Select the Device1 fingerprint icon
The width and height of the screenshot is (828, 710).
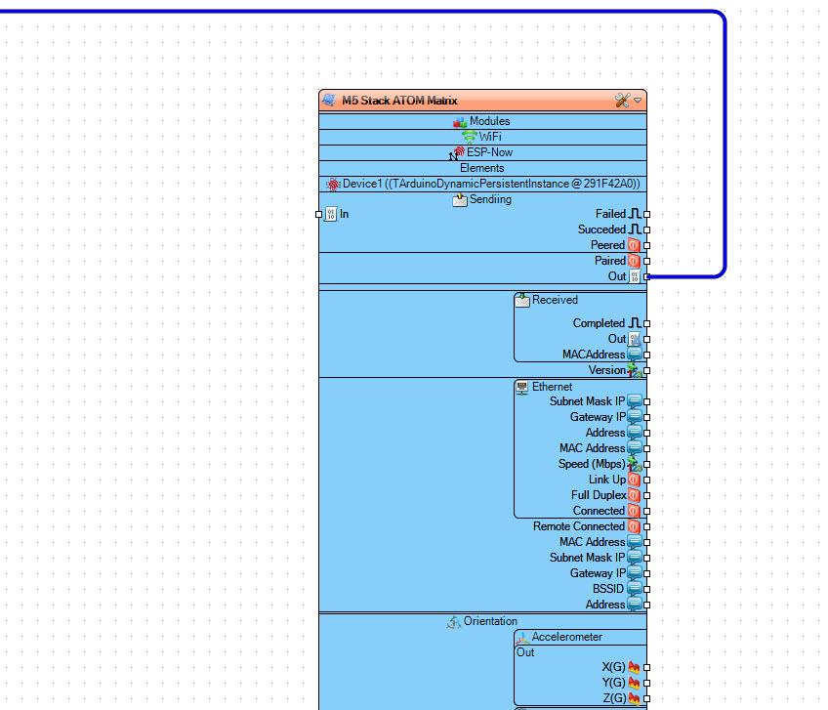tap(333, 185)
